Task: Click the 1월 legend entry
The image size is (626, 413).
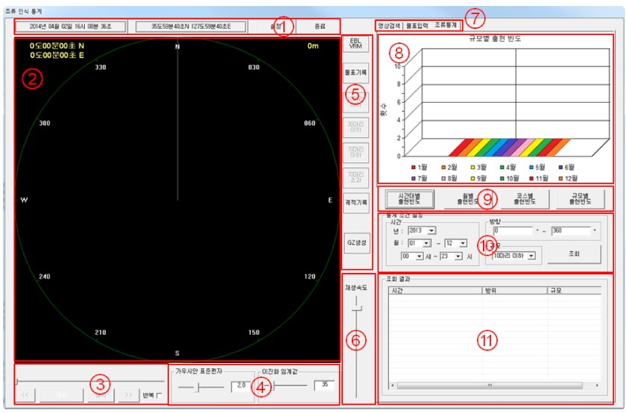Action: [x=419, y=167]
